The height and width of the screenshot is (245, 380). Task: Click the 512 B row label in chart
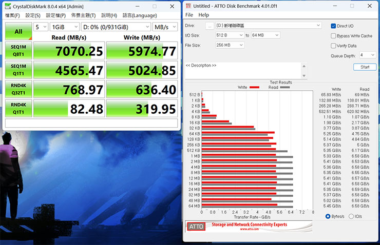[x=195, y=95]
